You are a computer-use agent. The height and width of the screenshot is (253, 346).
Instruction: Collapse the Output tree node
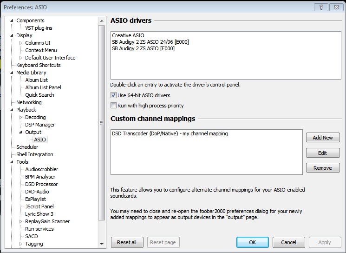[x=21, y=132]
